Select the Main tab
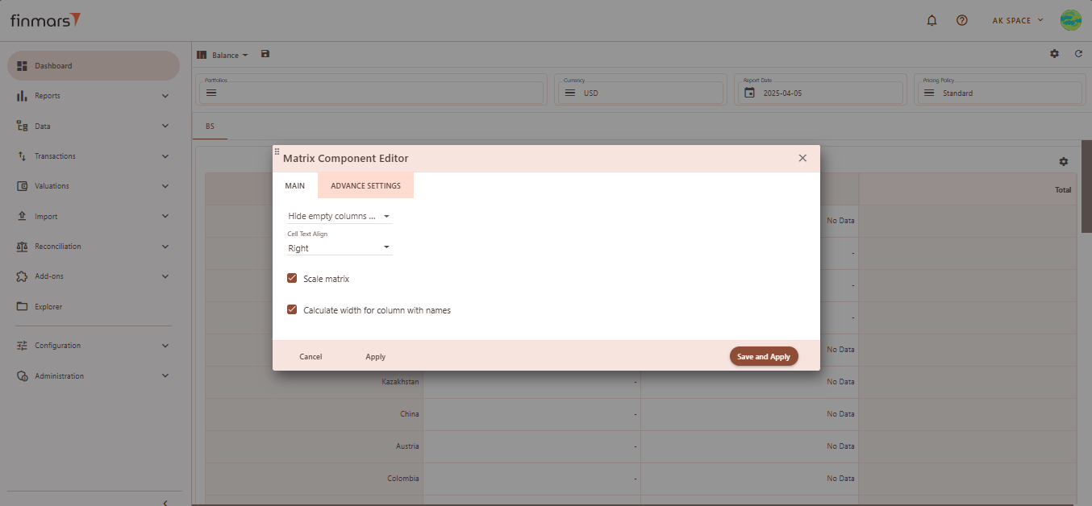 point(295,186)
